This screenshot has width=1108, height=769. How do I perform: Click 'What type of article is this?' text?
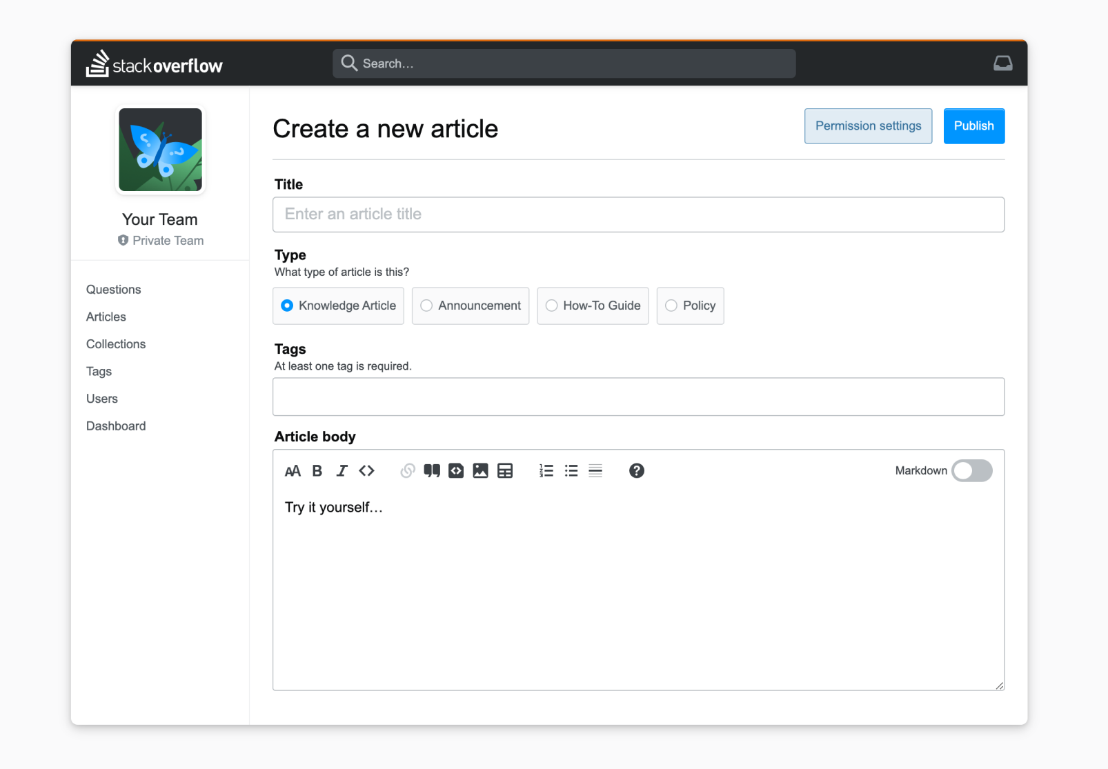[x=342, y=272]
